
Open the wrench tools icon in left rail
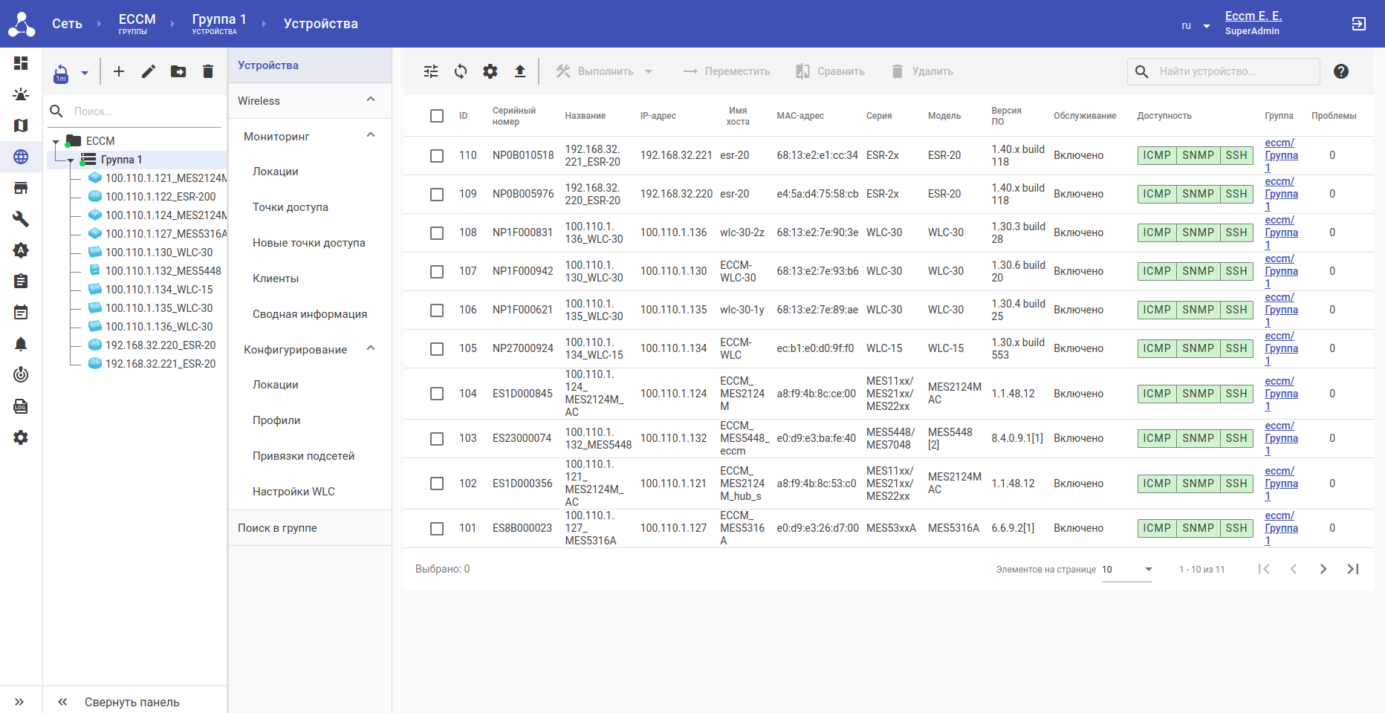[21, 219]
